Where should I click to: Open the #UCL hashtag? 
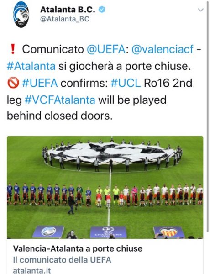coord(126,83)
